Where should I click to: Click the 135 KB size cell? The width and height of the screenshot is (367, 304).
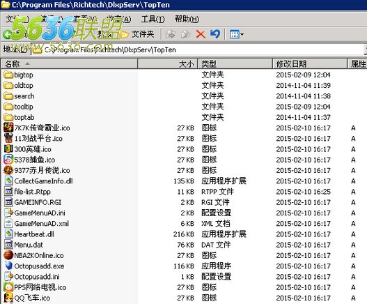[x=184, y=181]
